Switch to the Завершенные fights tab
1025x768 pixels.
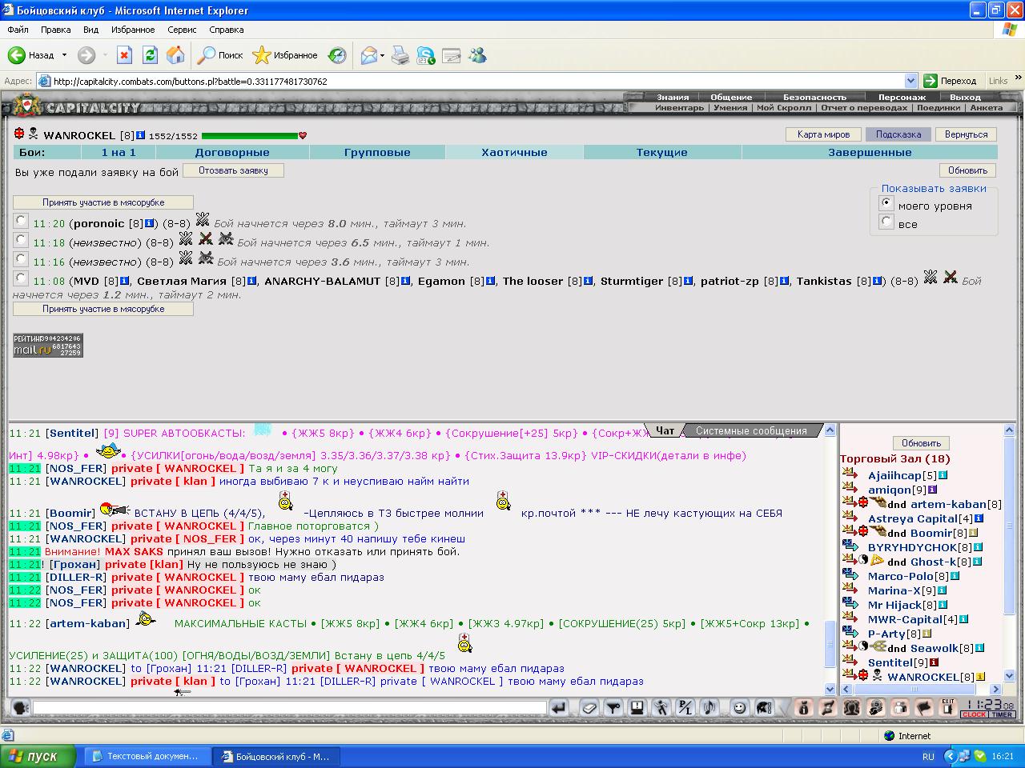point(870,152)
